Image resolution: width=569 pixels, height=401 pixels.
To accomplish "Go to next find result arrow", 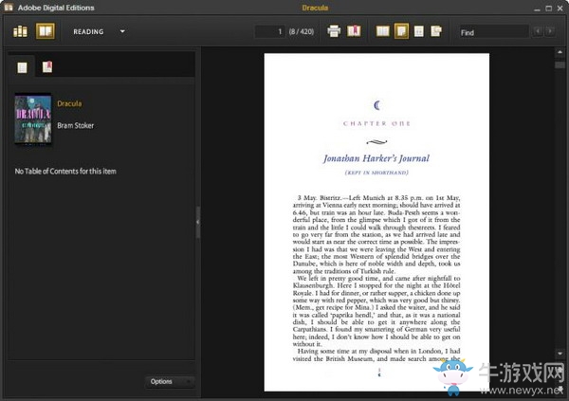I will coord(550,31).
